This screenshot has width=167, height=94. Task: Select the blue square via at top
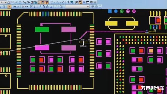[110, 11]
